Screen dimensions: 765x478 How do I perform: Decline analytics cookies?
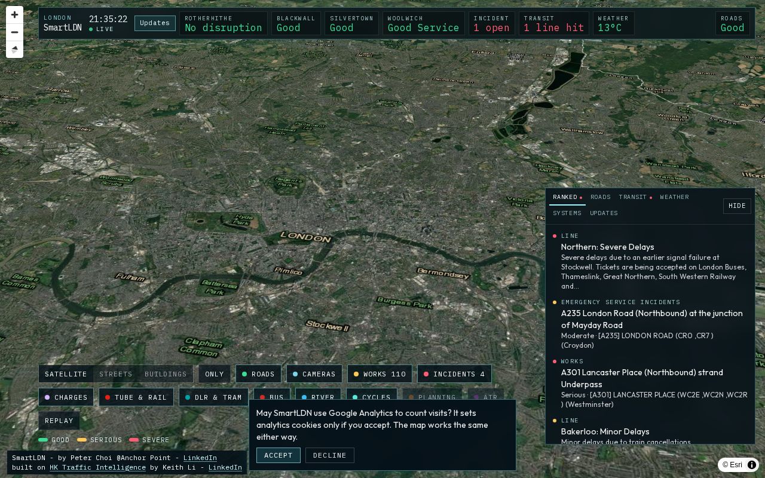(x=330, y=455)
